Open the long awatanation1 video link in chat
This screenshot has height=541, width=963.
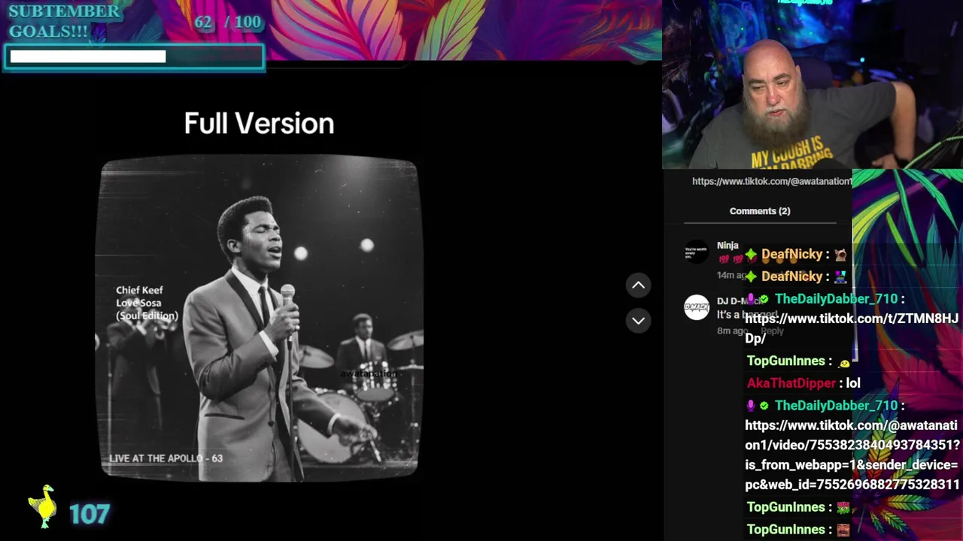[852, 455]
